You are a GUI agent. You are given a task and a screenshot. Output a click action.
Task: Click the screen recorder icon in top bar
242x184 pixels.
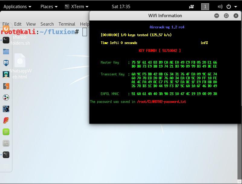(192, 7)
